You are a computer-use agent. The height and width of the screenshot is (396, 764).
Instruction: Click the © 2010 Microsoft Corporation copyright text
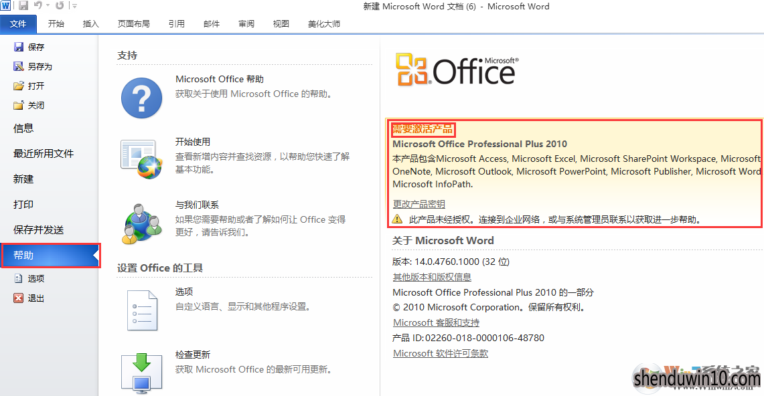(489, 307)
